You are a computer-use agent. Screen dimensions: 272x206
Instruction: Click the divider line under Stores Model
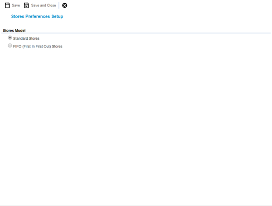click(x=136, y=33)
